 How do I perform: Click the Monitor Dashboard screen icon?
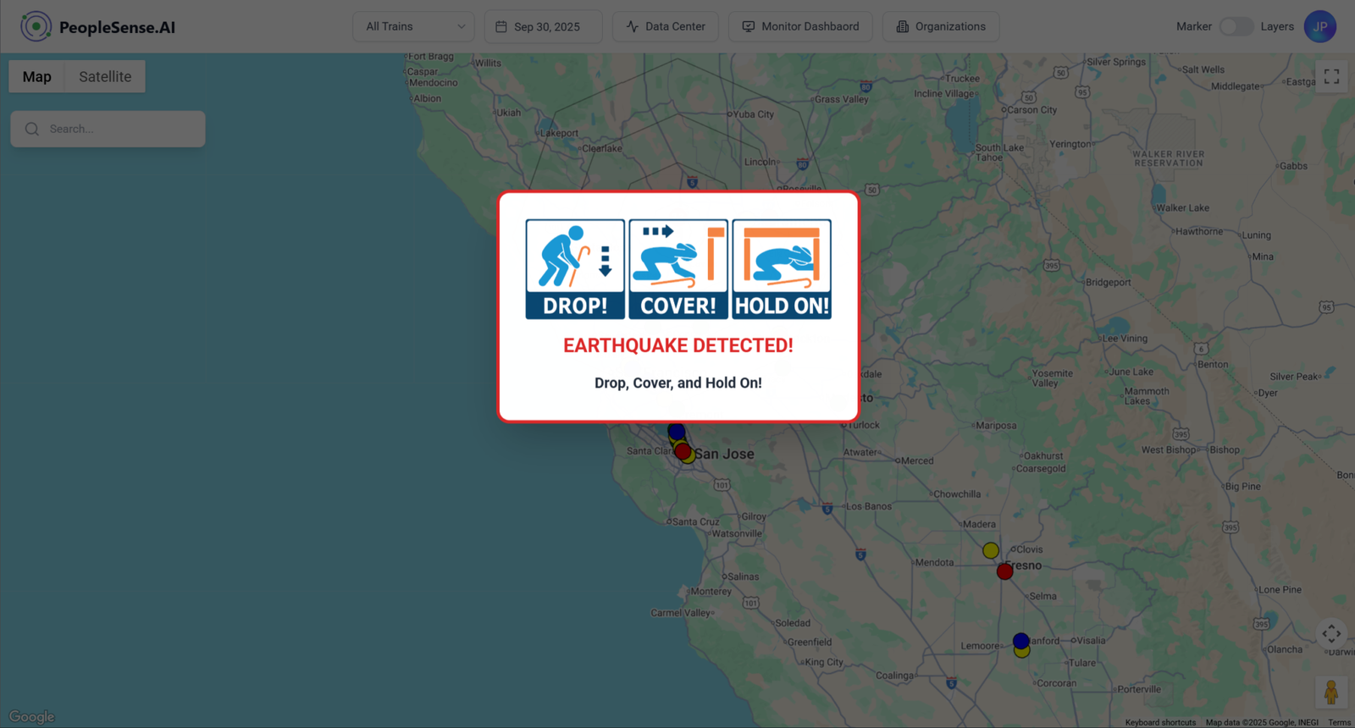pyautogui.click(x=749, y=26)
